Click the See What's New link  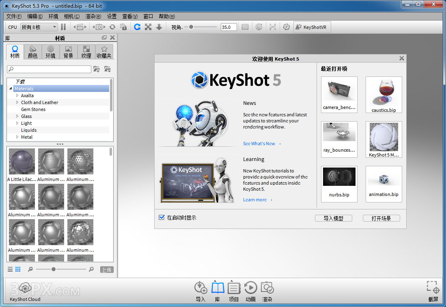259,144
